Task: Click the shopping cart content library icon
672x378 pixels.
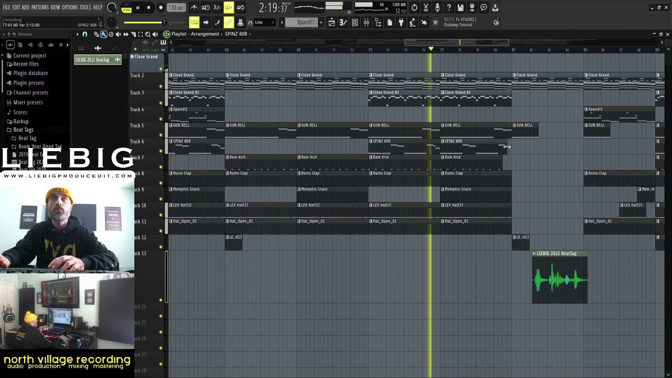Action: 435,22
